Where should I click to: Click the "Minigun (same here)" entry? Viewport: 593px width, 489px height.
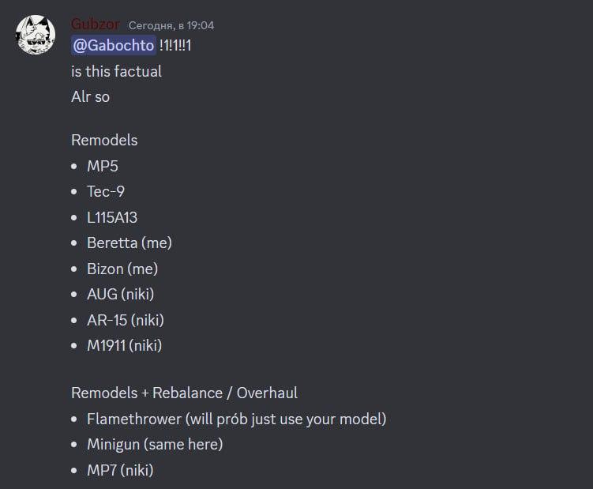pos(155,444)
